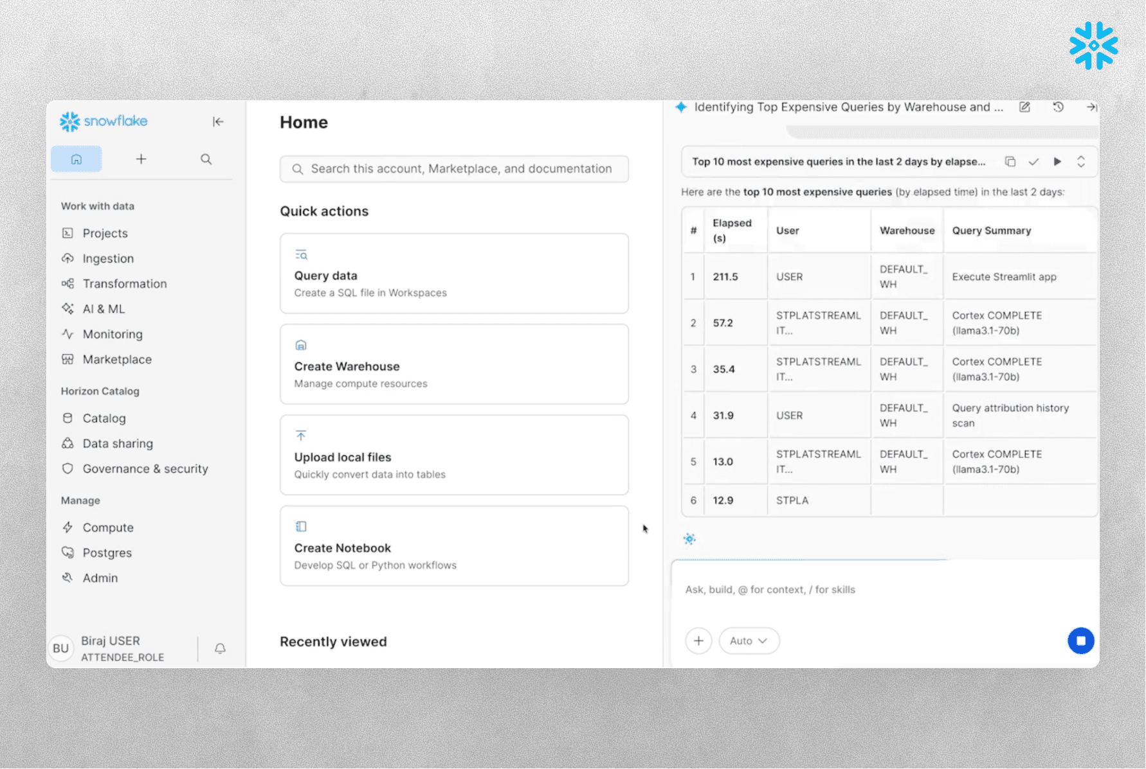This screenshot has width=1146, height=769.
Task: Open the Home tab icon in sidebar
Action: [x=77, y=159]
